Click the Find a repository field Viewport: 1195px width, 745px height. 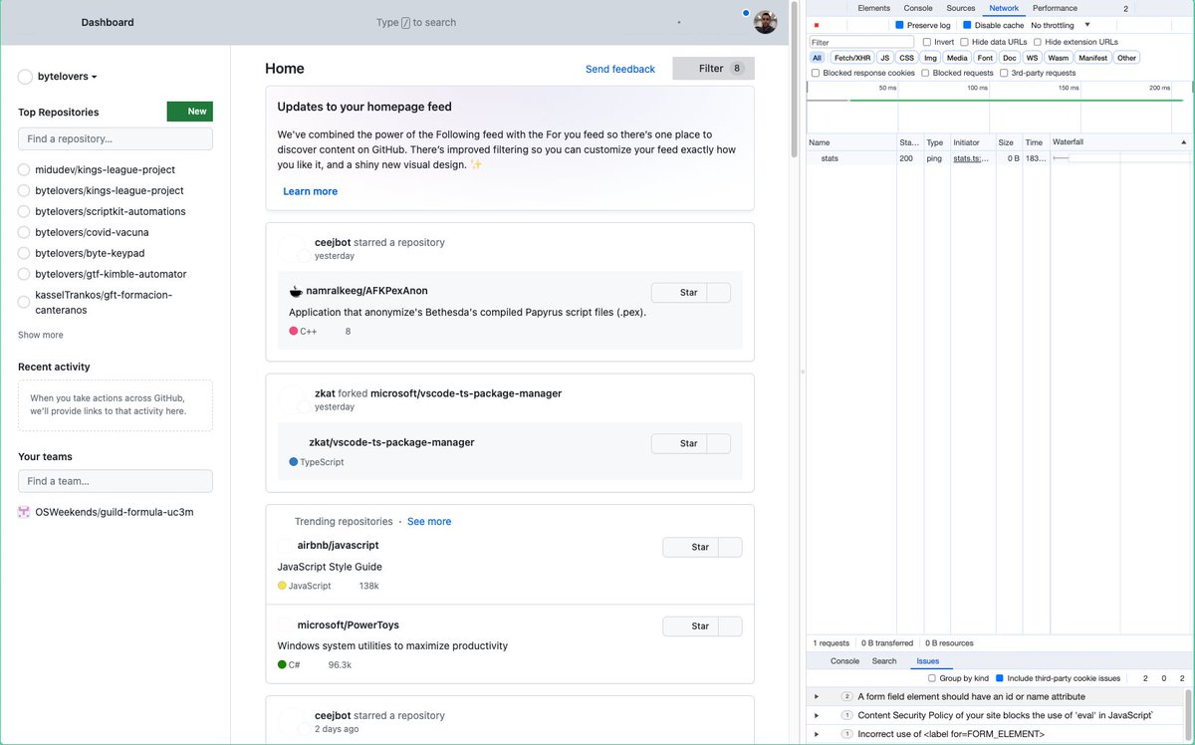pyautogui.click(x=116, y=138)
